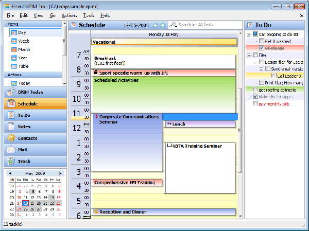Open the View menu
Image resolution: width=309 pixels, height=231 pixels.
point(39,15)
